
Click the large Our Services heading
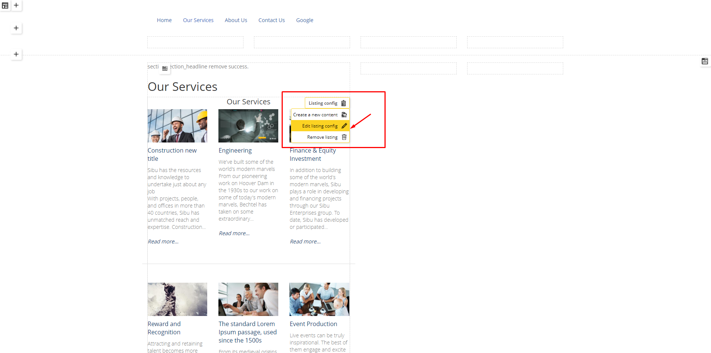click(x=183, y=87)
